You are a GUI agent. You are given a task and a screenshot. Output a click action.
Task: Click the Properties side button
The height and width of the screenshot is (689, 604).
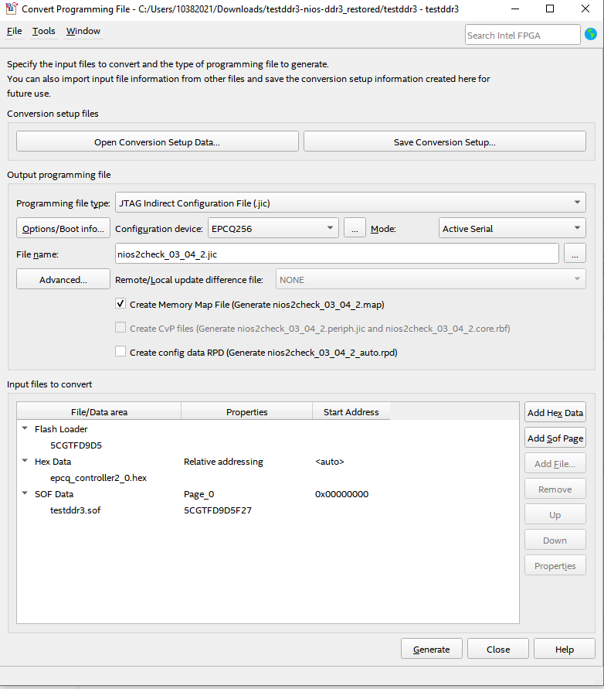click(555, 565)
